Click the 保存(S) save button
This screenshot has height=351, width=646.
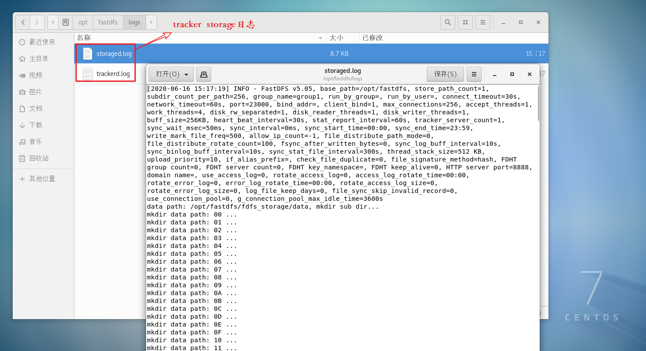(x=445, y=74)
